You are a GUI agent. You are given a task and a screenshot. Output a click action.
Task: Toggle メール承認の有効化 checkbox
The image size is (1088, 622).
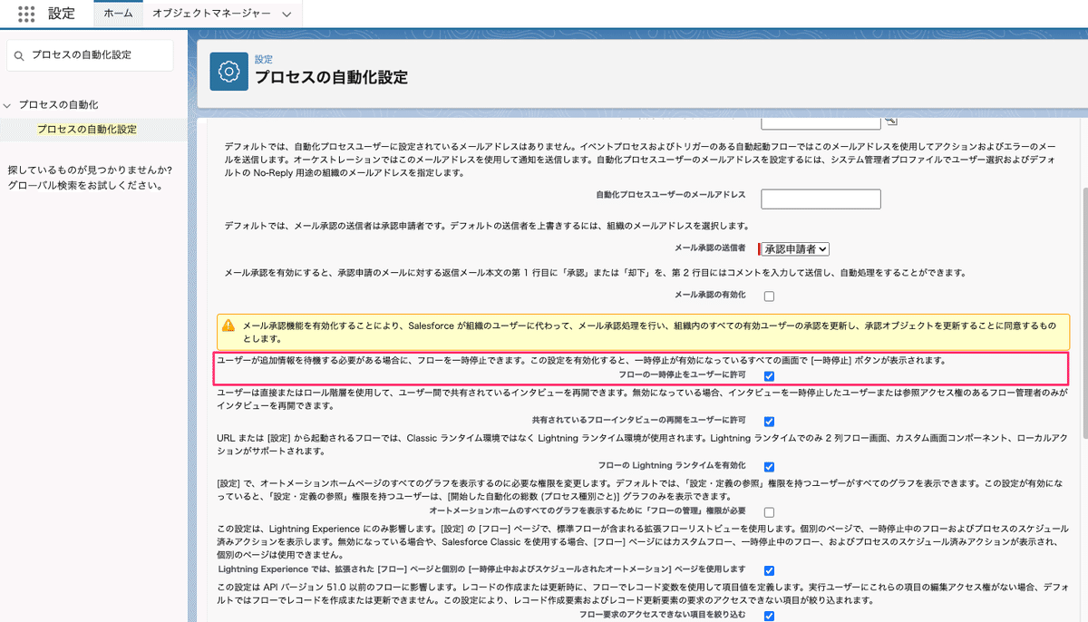pyautogui.click(x=769, y=296)
